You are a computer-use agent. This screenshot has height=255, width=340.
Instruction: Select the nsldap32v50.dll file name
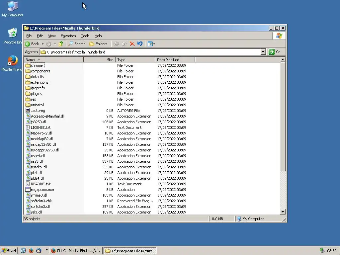(43, 144)
